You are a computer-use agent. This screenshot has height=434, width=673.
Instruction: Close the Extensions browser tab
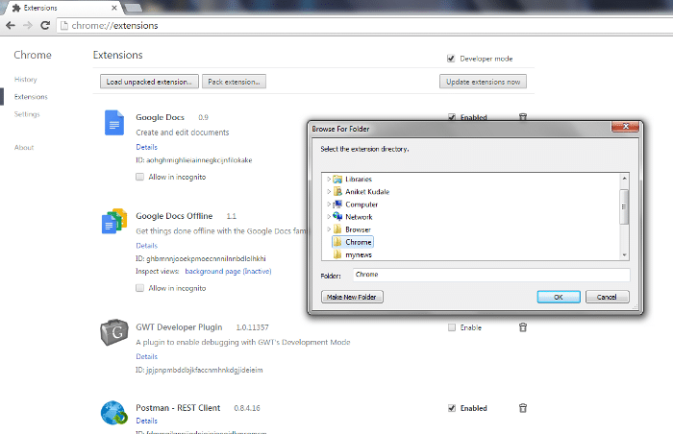114,8
